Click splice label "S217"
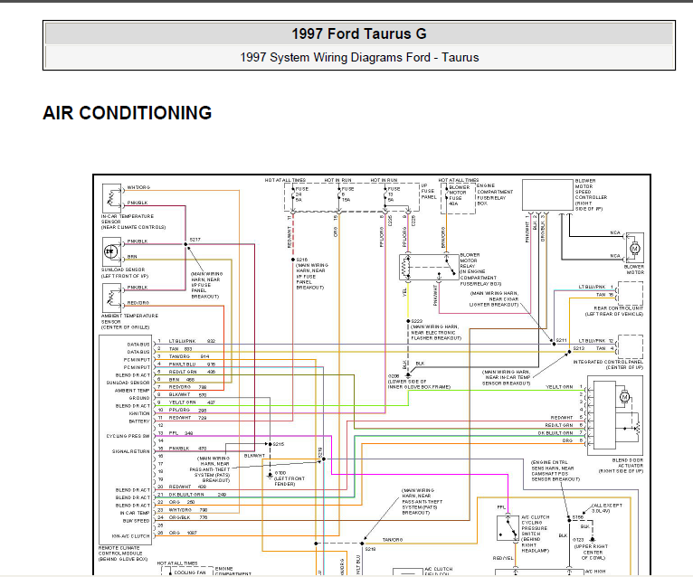 [195, 240]
